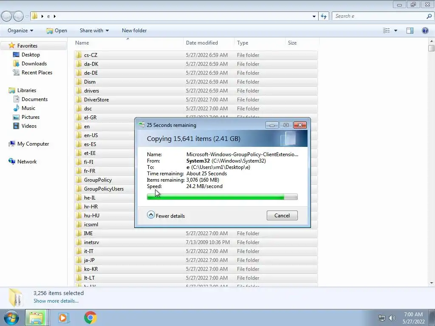This screenshot has height=326, width=435.
Task: Select the icsxml folder
Action: coord(91,224)
